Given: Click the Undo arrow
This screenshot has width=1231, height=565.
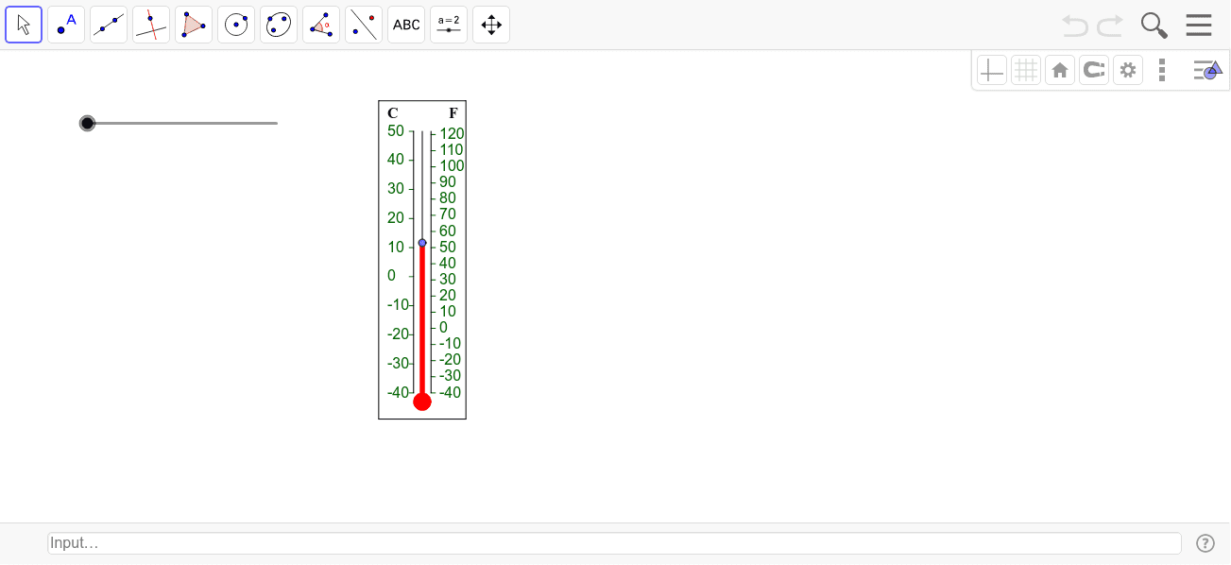Looking at the screenshot, I should tap(1075, 26).
